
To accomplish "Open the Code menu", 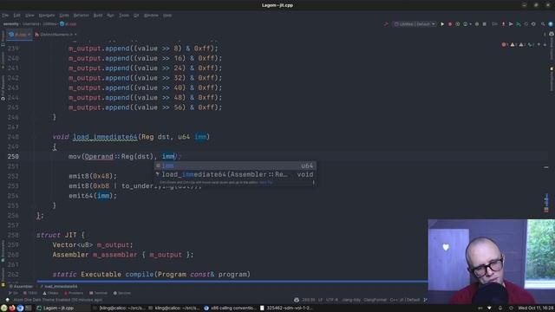I will point(64,16).
